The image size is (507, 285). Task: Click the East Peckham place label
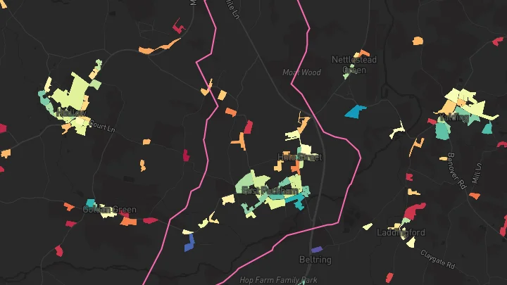click(270, 191)
